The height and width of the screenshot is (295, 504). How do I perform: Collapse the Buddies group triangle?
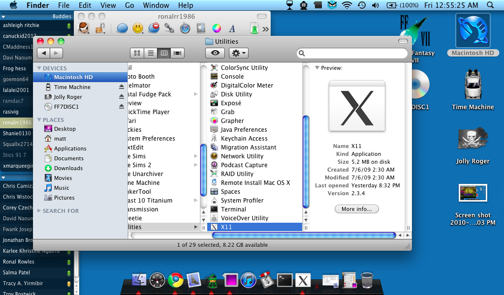click(3, 17)
